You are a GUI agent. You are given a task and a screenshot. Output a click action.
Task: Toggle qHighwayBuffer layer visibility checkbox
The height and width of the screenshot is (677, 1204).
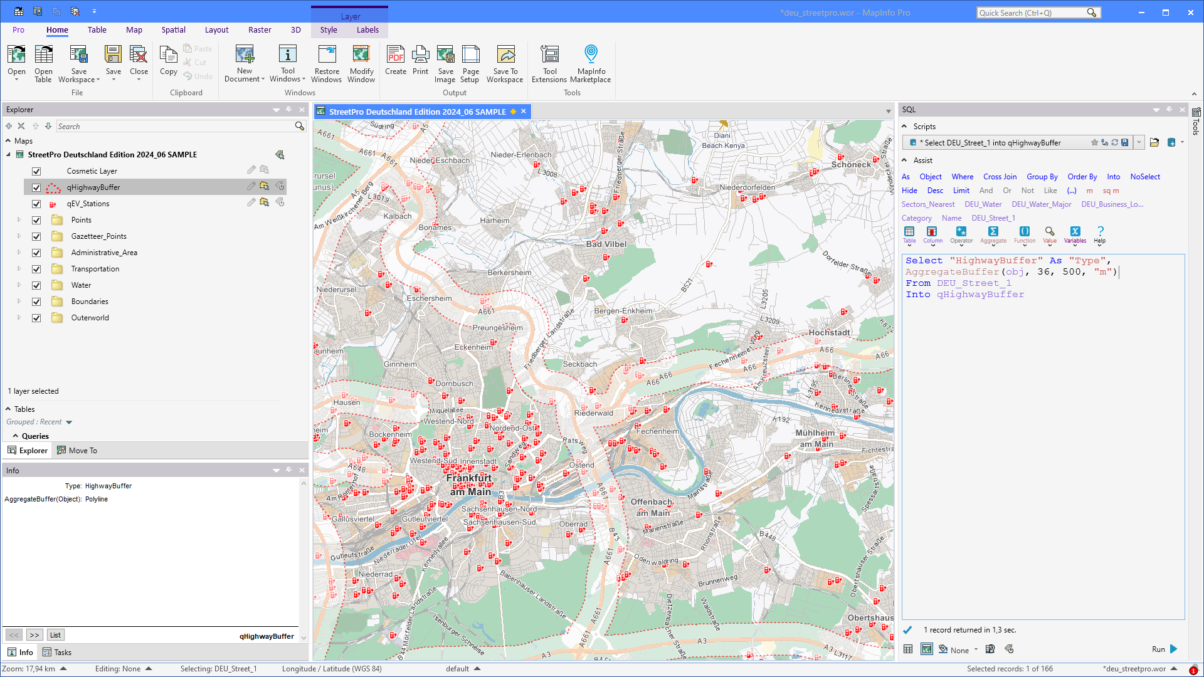tap(36, 187)
